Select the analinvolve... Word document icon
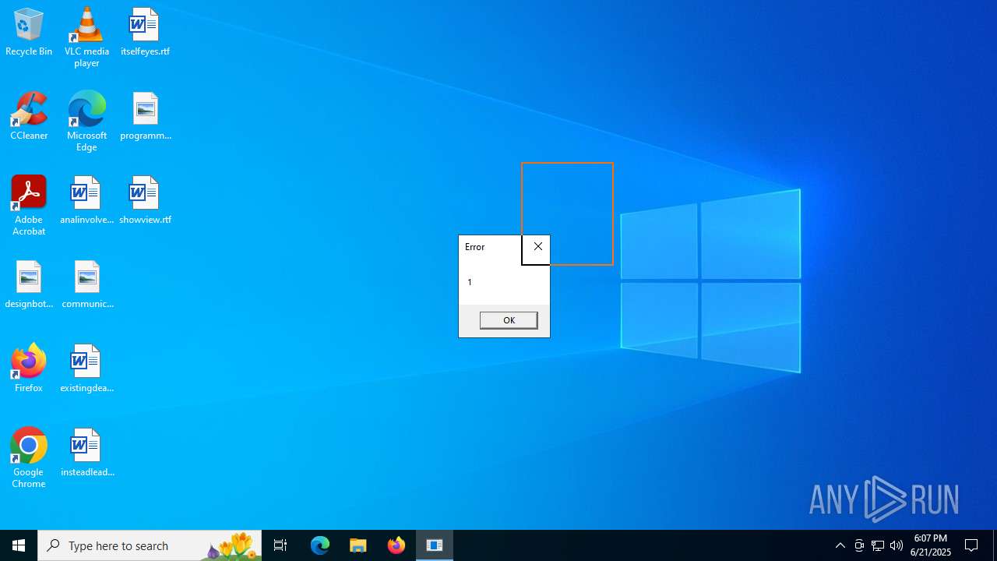The image size is (997, 561). 86,201
